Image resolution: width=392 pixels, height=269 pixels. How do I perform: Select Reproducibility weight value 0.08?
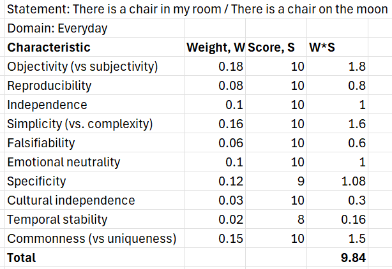point(215,85)
